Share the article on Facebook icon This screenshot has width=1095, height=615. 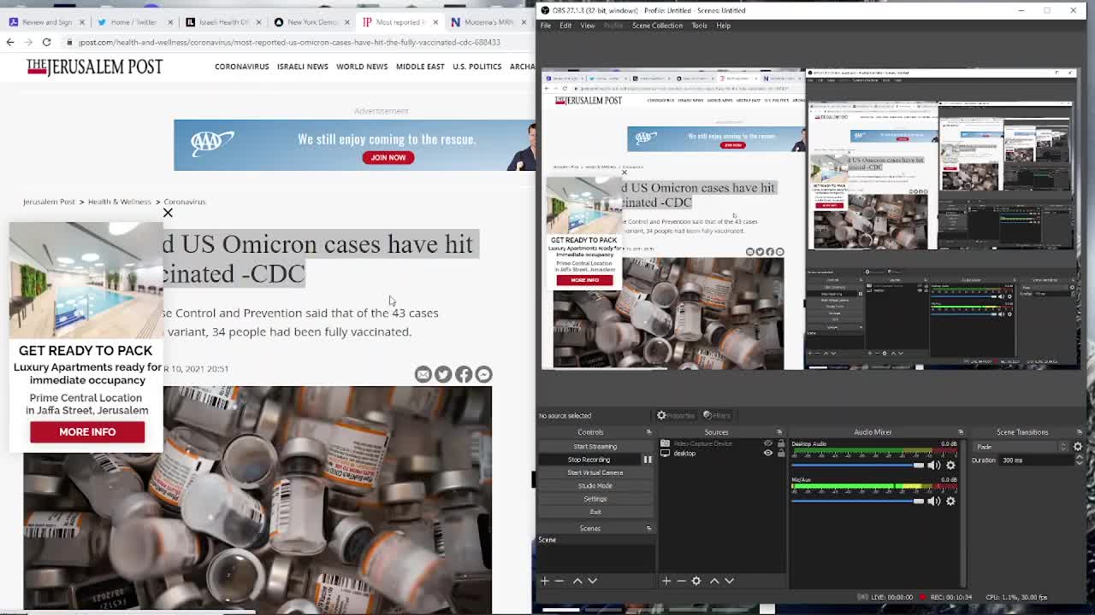tap(464, 374)
